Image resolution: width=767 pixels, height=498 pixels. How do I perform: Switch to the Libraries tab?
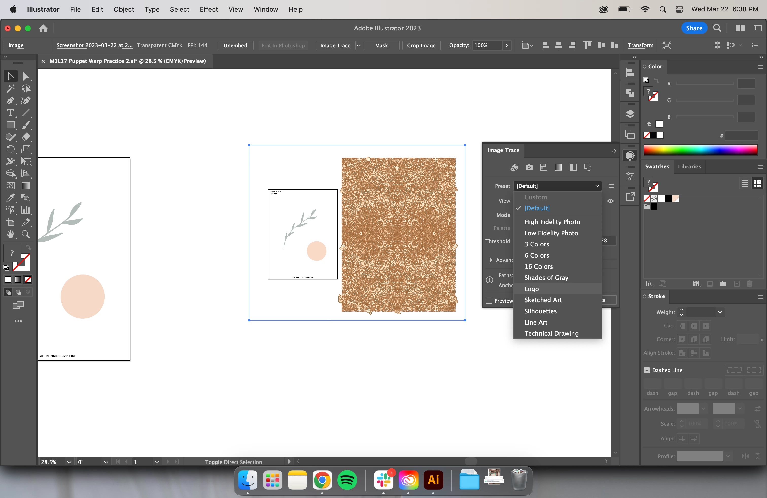pos(689,167)
